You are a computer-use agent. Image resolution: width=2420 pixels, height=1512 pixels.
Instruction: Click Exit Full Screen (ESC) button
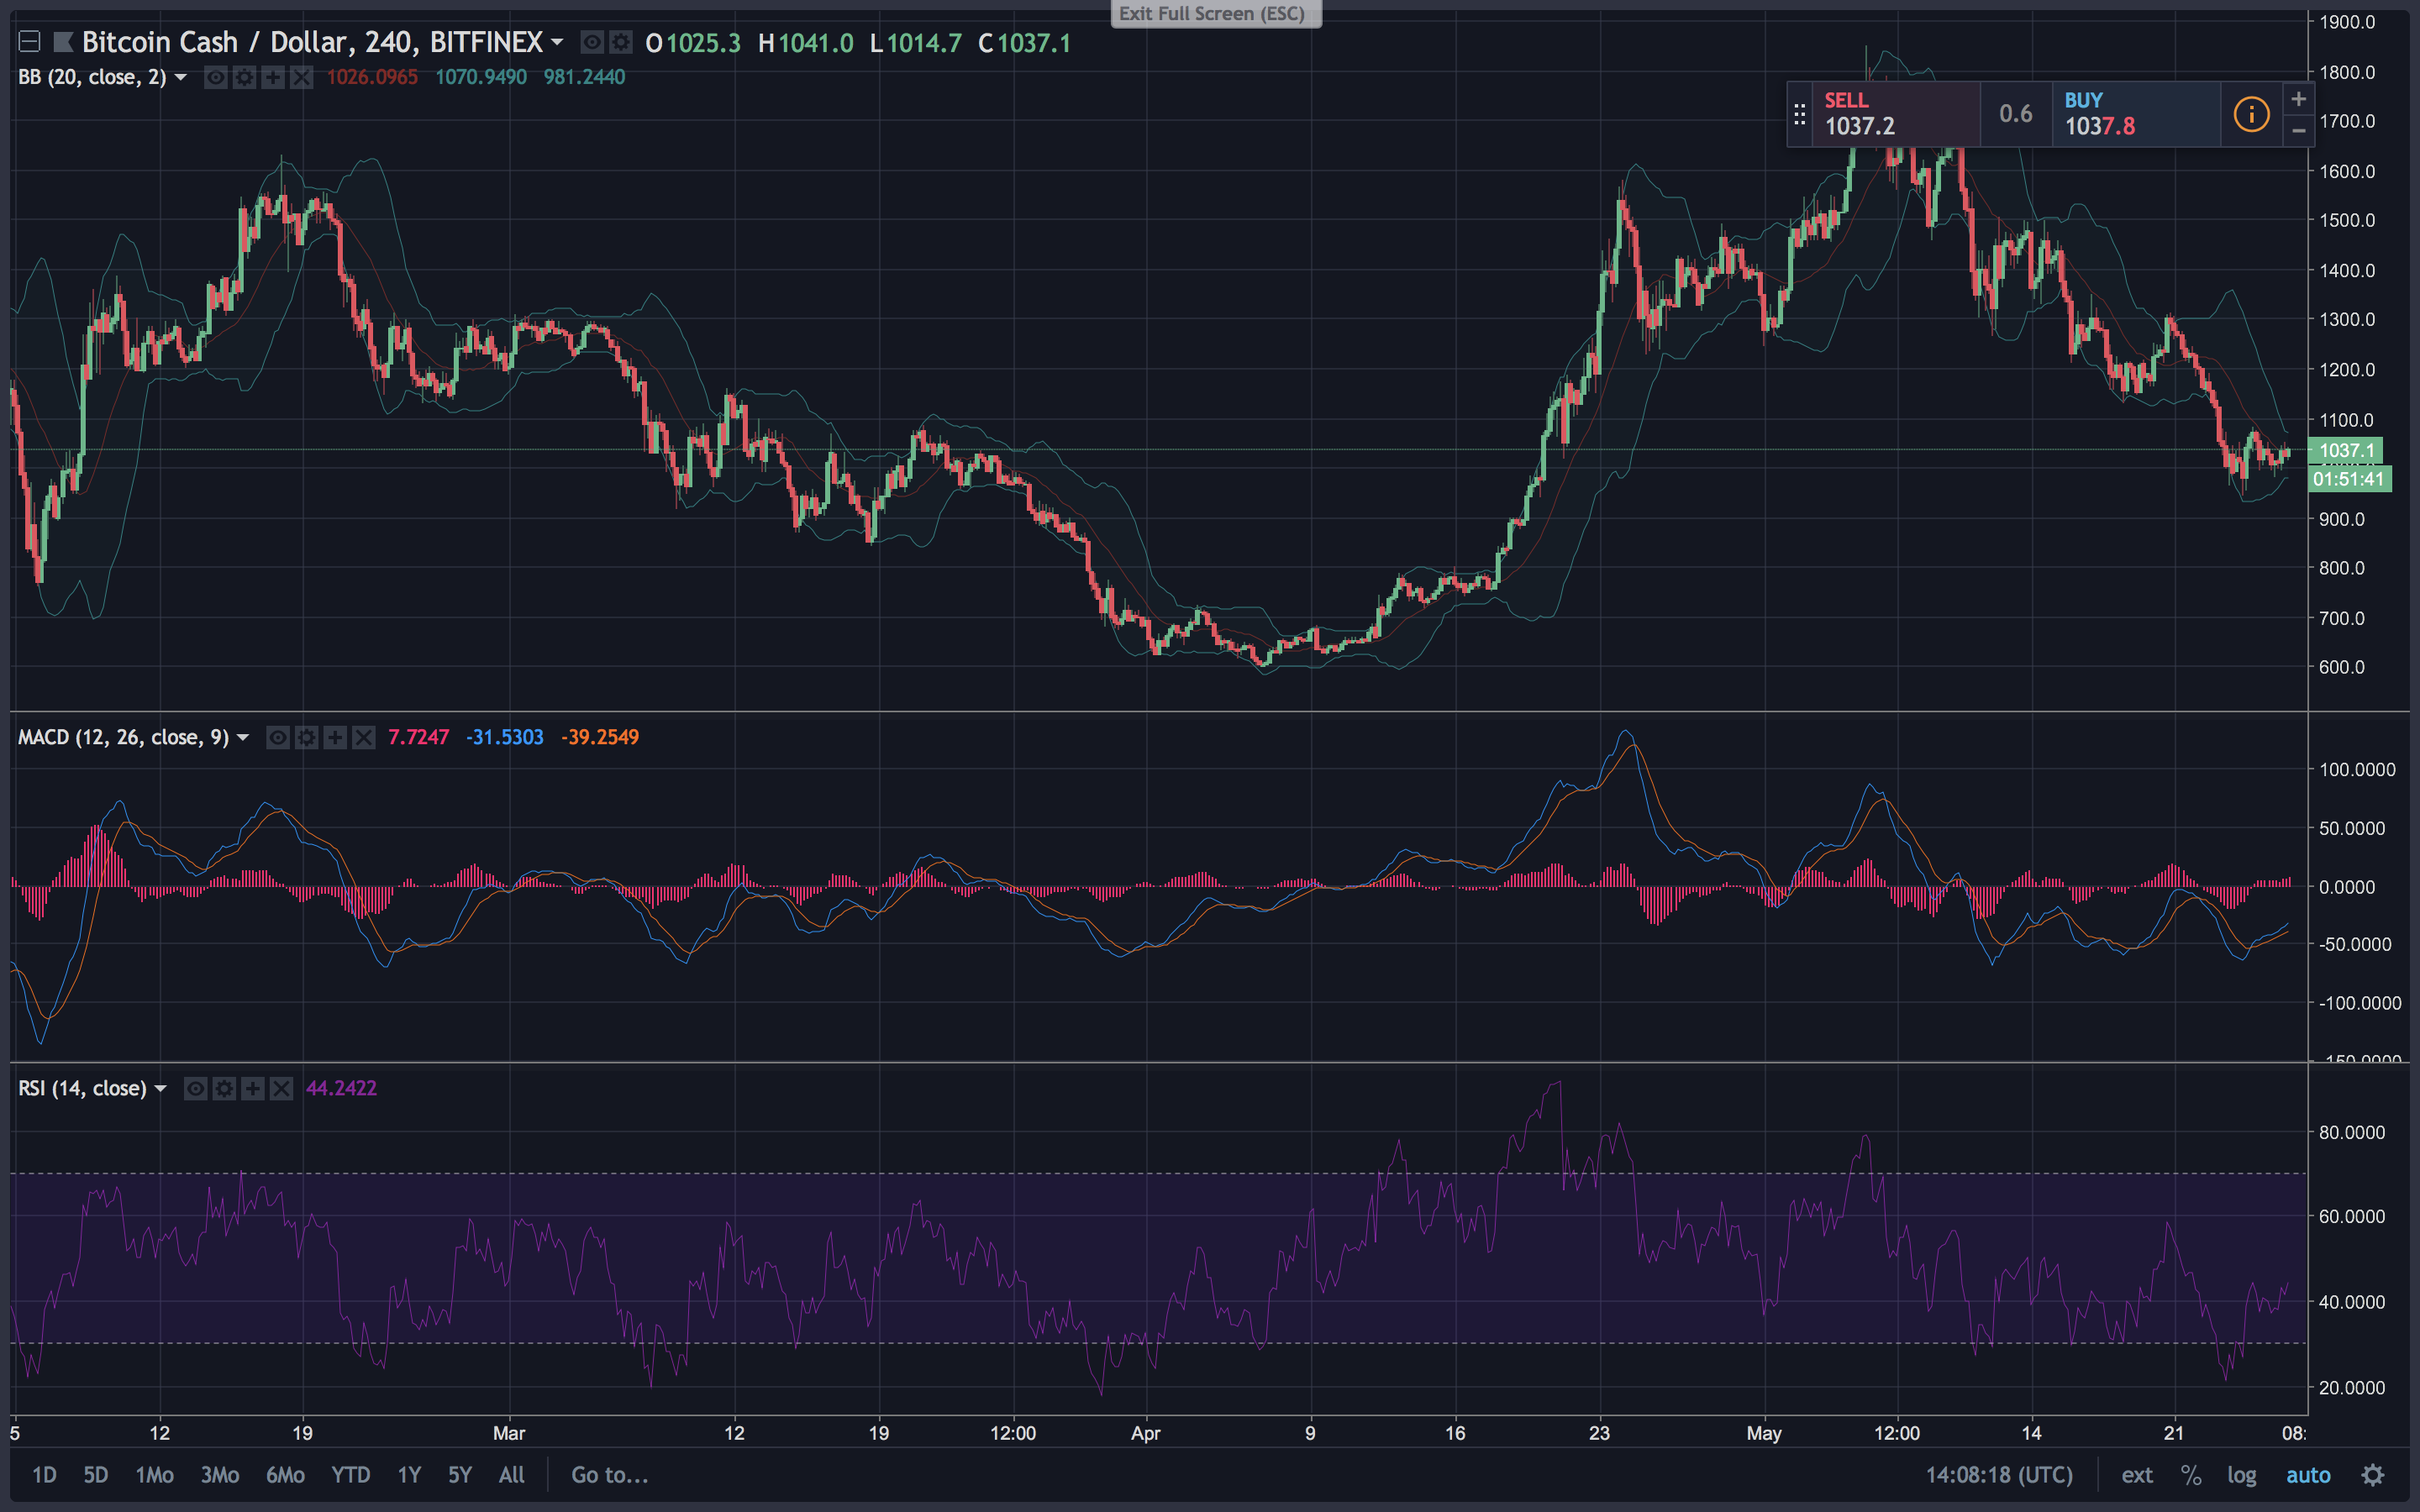pyautogui.click(x=1216, y=13)
